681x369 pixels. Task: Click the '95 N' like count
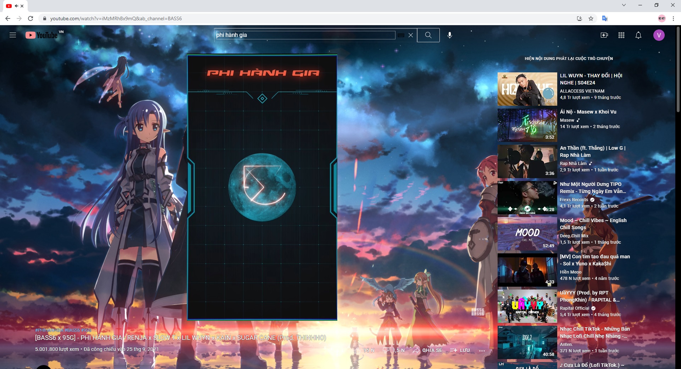pyautogui.click(x=369, y=350)
